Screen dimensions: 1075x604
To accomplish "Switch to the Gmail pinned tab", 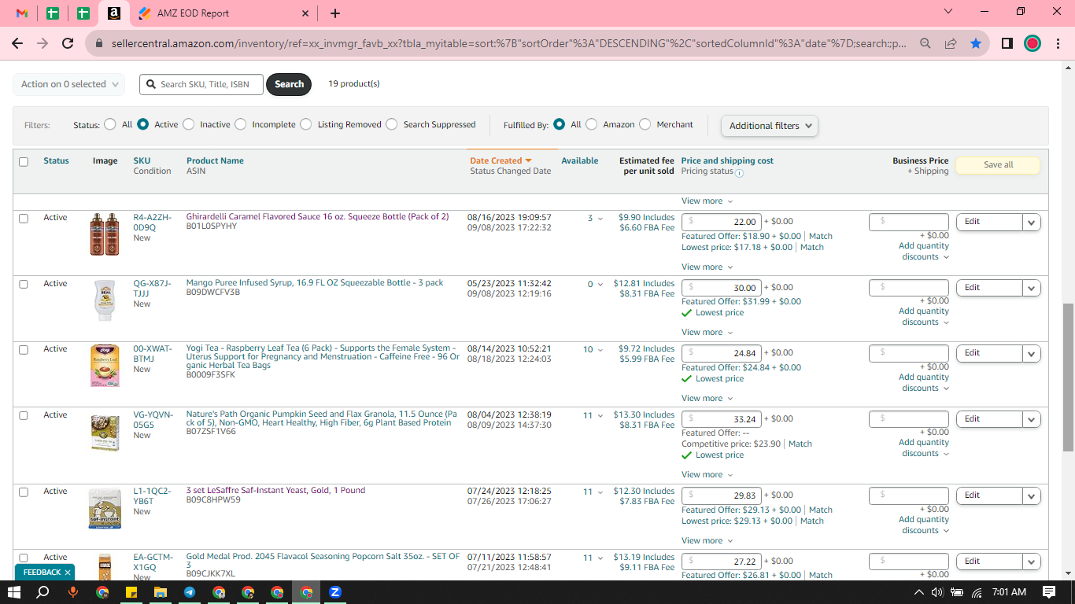I will [22, 13].
